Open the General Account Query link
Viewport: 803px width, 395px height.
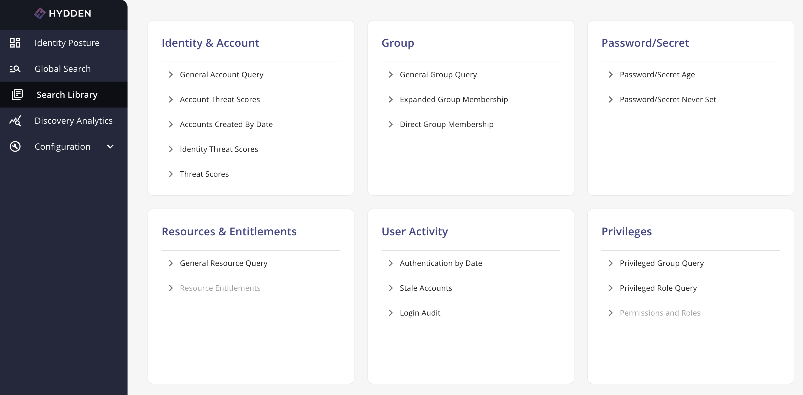pyautogui.click(x=222, y=75)
